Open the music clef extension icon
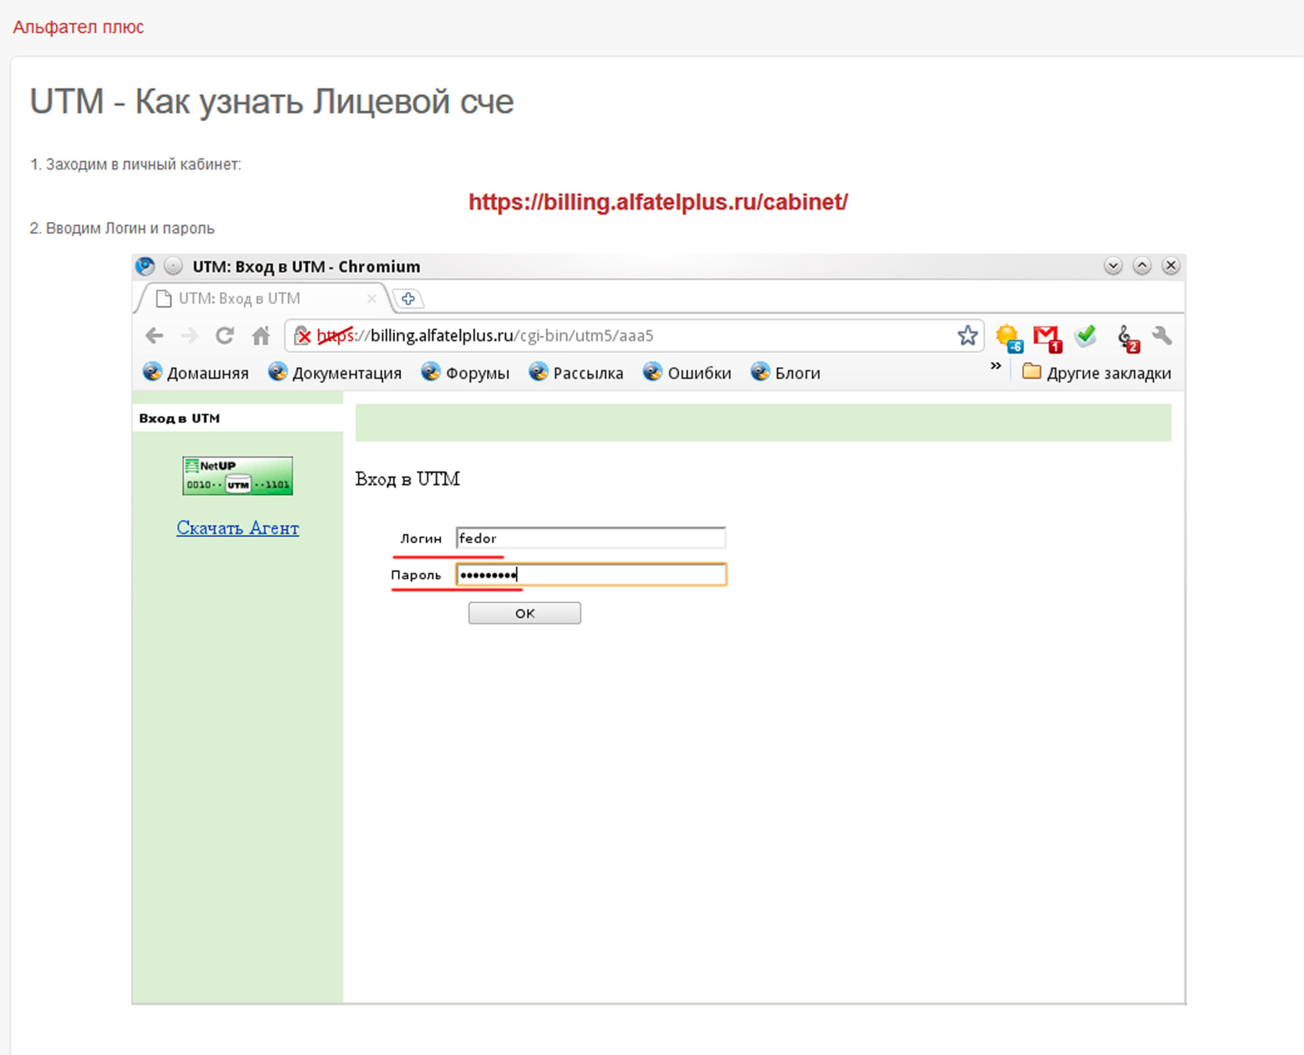Image resolution: width=1304 pixels, height=1055 pixels. pos(1128,338)
